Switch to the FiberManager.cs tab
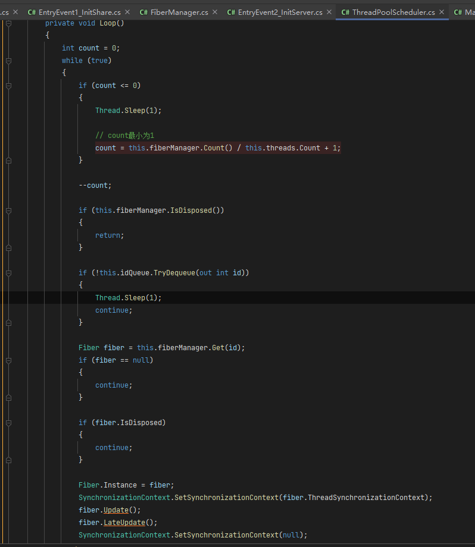The height and width of the screenshot is (547, 475). [x=179, y=12]
